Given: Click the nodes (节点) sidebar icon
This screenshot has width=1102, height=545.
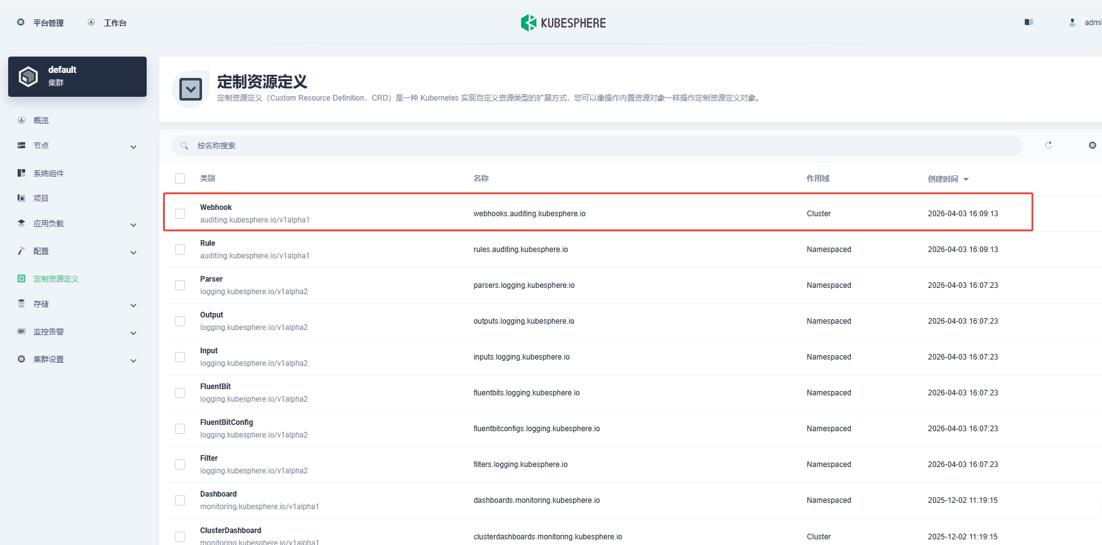Looking at the screenshot, I should (x=21, y=145).
